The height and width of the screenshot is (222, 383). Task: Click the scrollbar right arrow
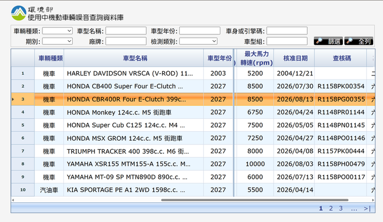(373, 200)
